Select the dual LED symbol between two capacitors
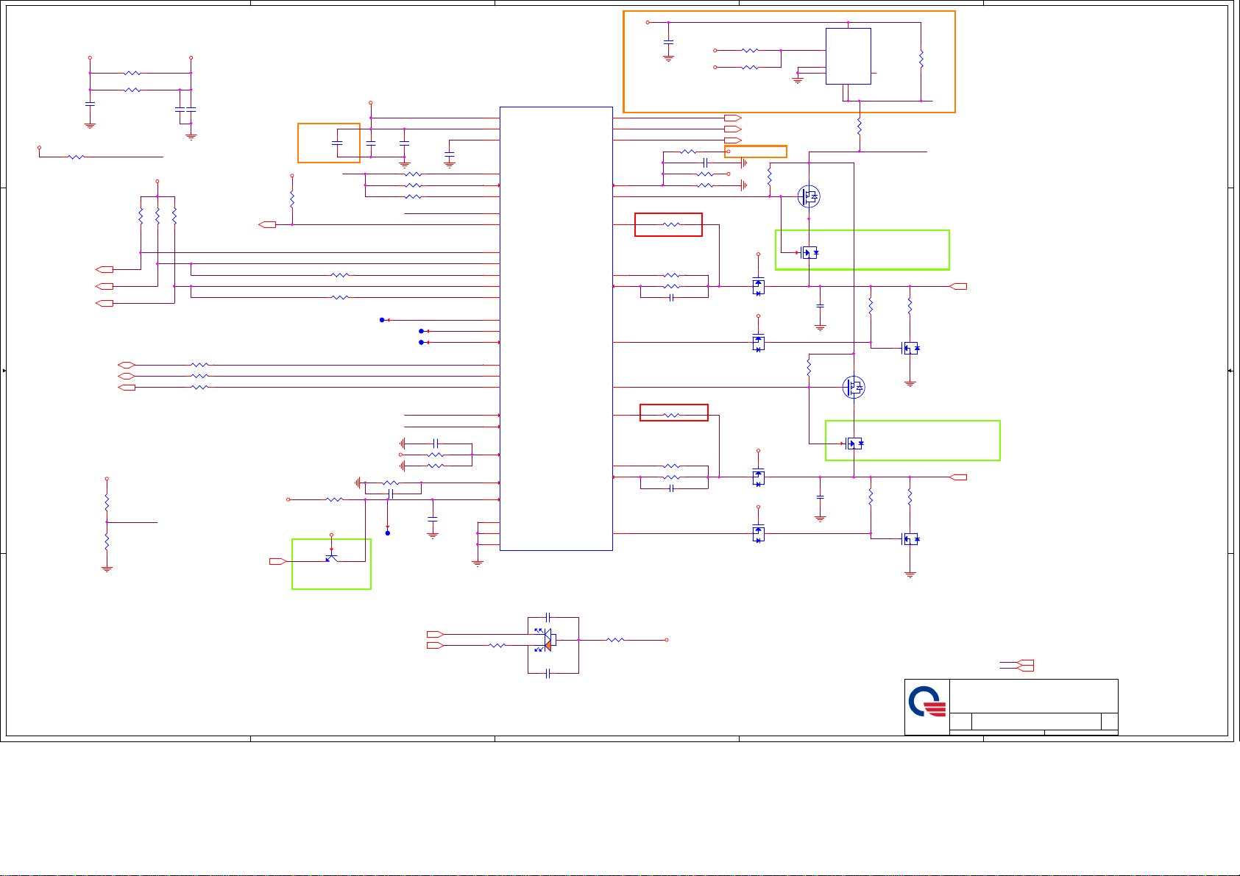The height and width of the screenshot is (876, 1240). click(x=546, y=640)
